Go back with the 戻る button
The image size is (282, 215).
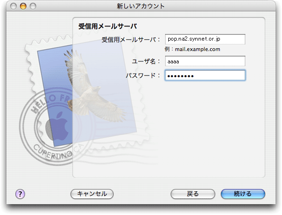click(193, 194)
